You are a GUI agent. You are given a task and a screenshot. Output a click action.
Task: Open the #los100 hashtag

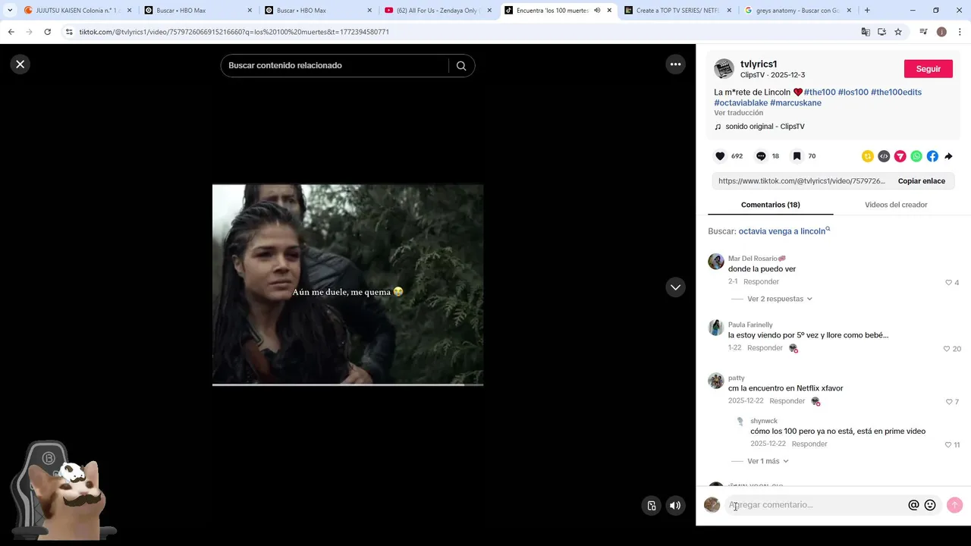[853, 93]
